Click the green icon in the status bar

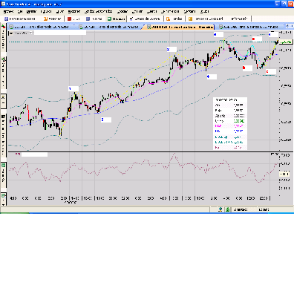227,209
